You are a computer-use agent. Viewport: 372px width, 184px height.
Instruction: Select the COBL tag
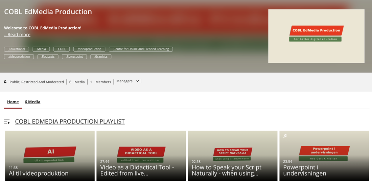62,49
